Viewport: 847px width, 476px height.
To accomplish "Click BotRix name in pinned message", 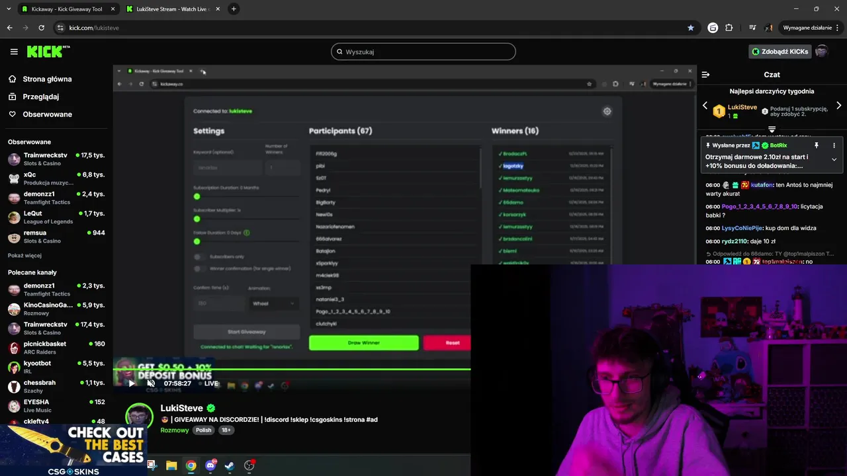I will tap(778, 145).
